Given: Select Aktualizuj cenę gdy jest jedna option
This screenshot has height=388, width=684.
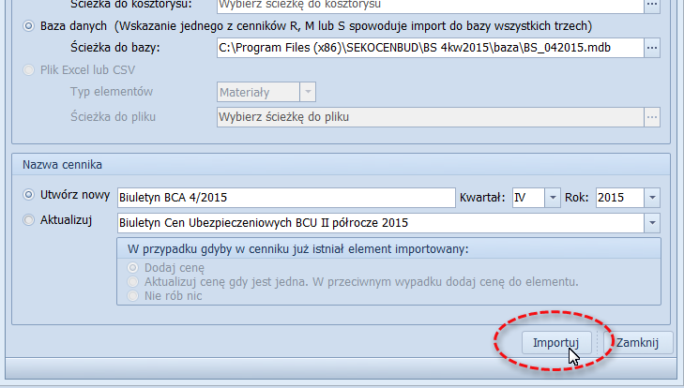Looking at the screenshot, I should click(x=135, y=281).
